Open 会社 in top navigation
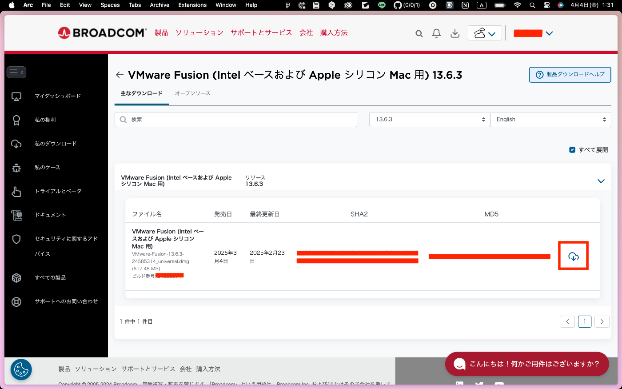The height and width of the screenshot is (389, 622). click(306, 33)
